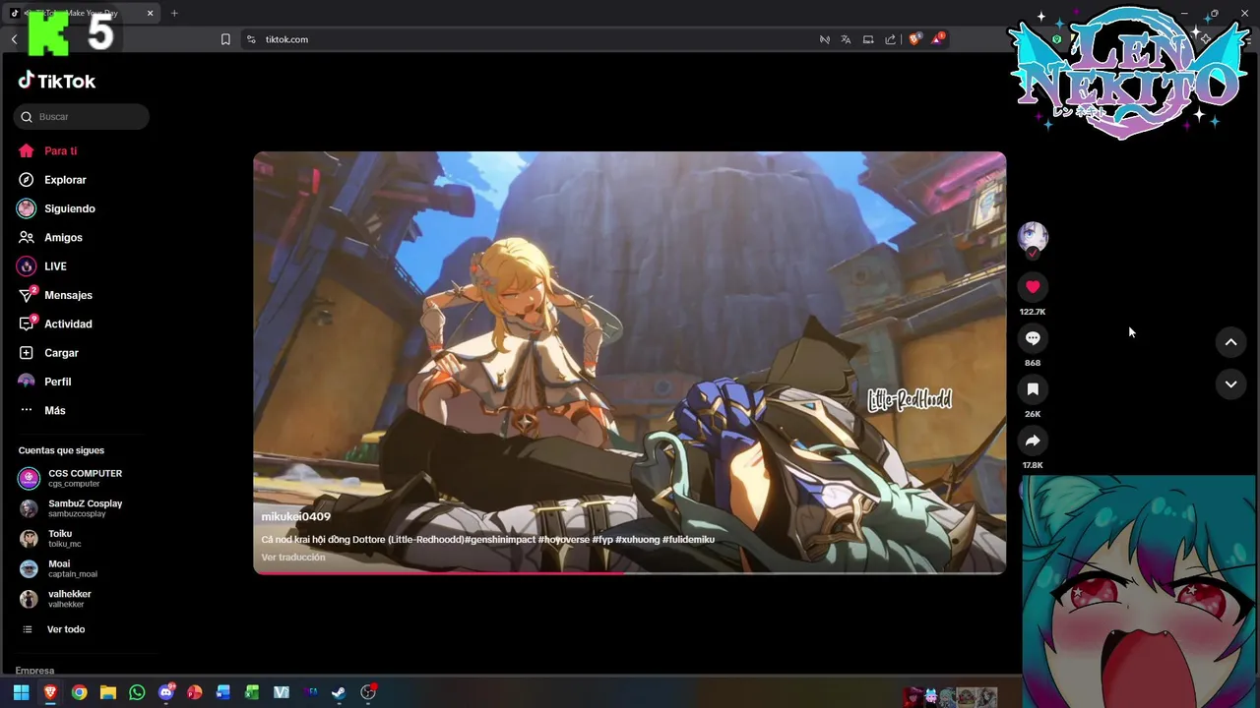
Task: Click the #hoyoverse hashtag
Action: tap(564, 540)
